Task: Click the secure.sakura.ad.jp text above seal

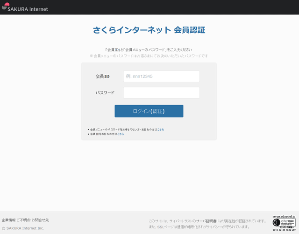Action: (284, 217)
